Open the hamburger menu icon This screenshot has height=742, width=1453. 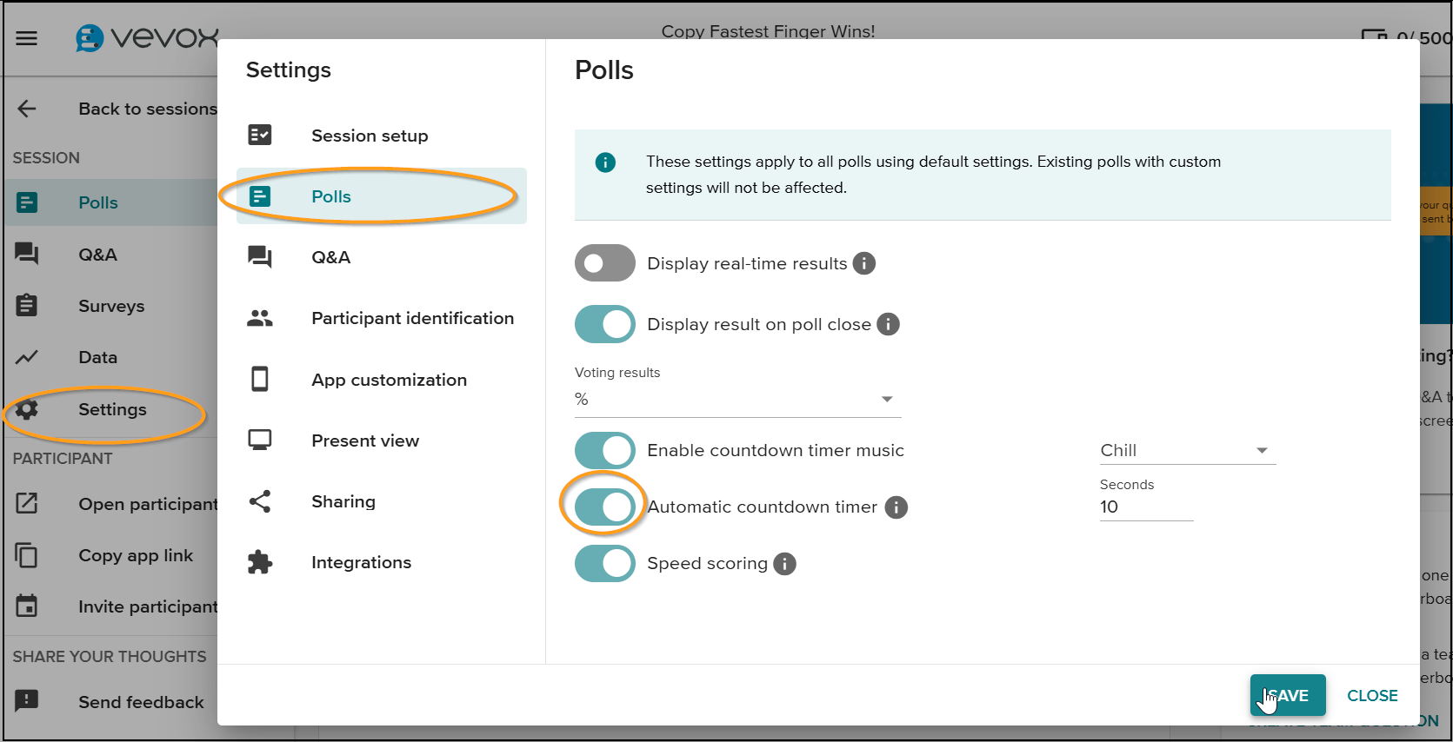tap(27, 38)
